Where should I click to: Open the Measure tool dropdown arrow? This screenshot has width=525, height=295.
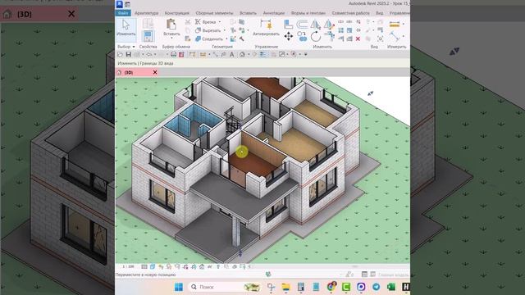point(403,24)
